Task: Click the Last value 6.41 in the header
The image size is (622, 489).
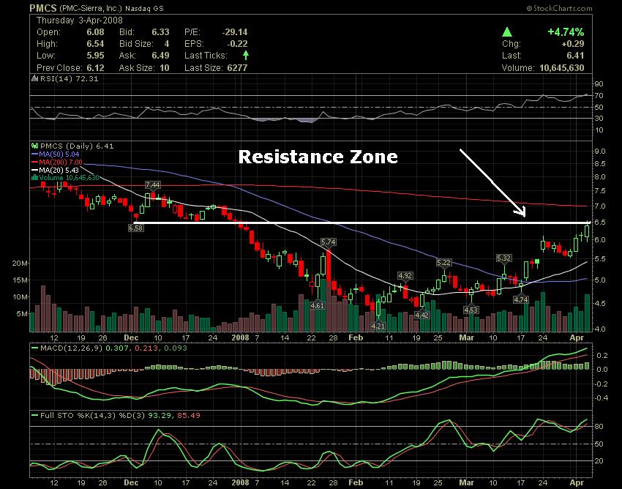Action: (575, 56)
